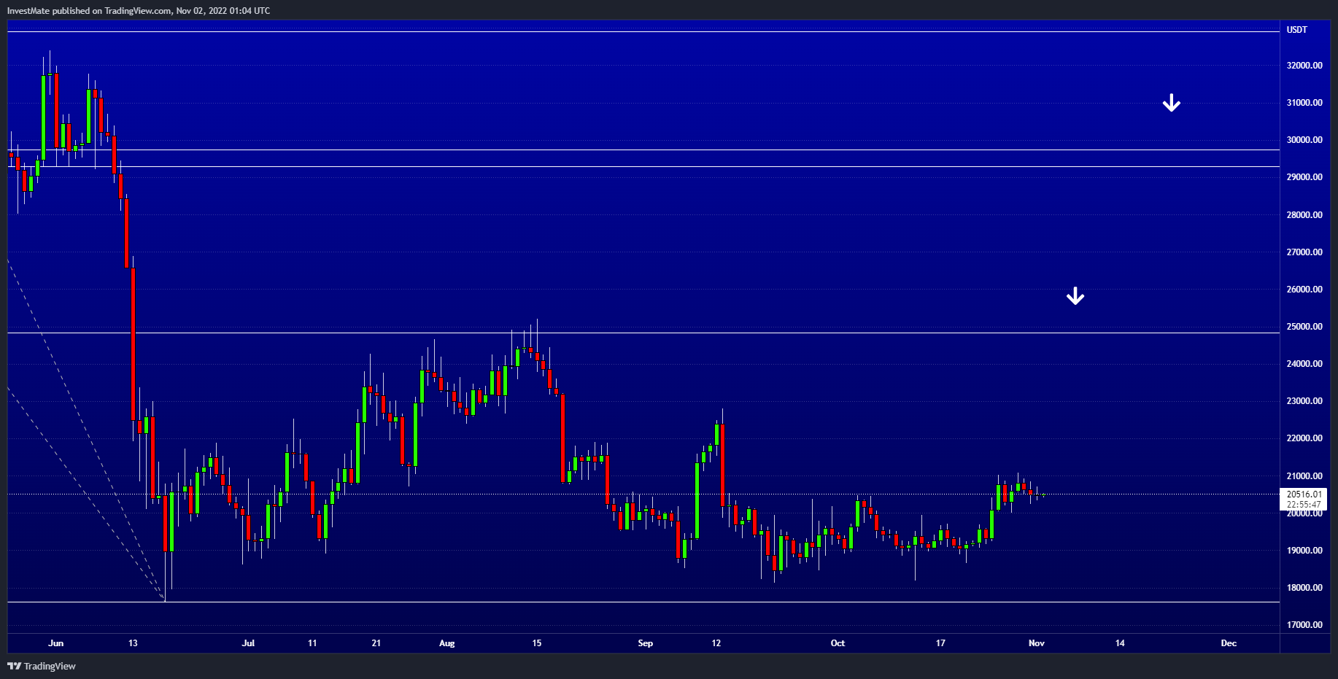Click the USDT currency label on price axis

tap(1297, 30)
